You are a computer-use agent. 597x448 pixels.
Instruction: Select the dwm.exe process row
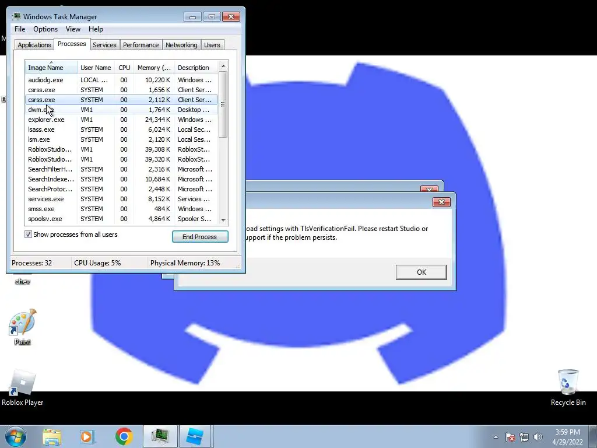[x=121, y=110]
